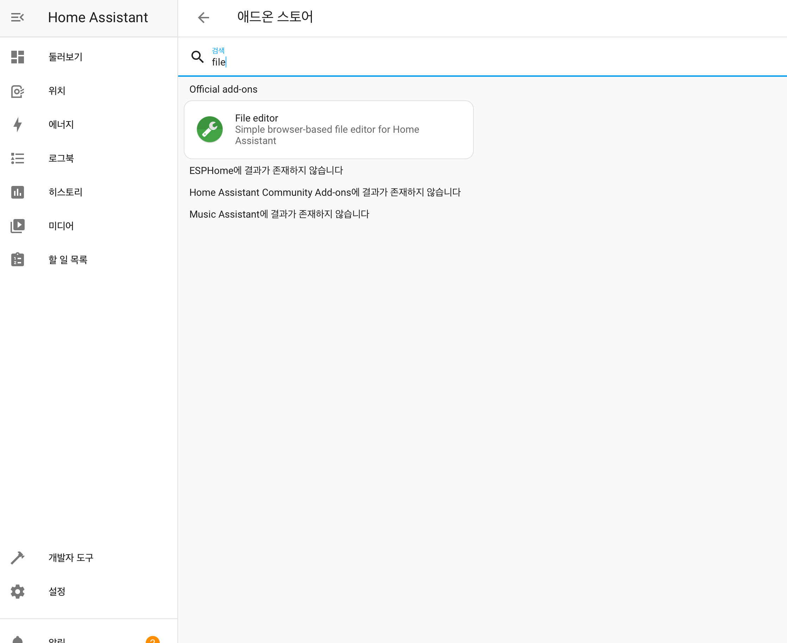787x643 pixels.
Task: Open 개발자 도구 in the sidebar
Action: 89,557
